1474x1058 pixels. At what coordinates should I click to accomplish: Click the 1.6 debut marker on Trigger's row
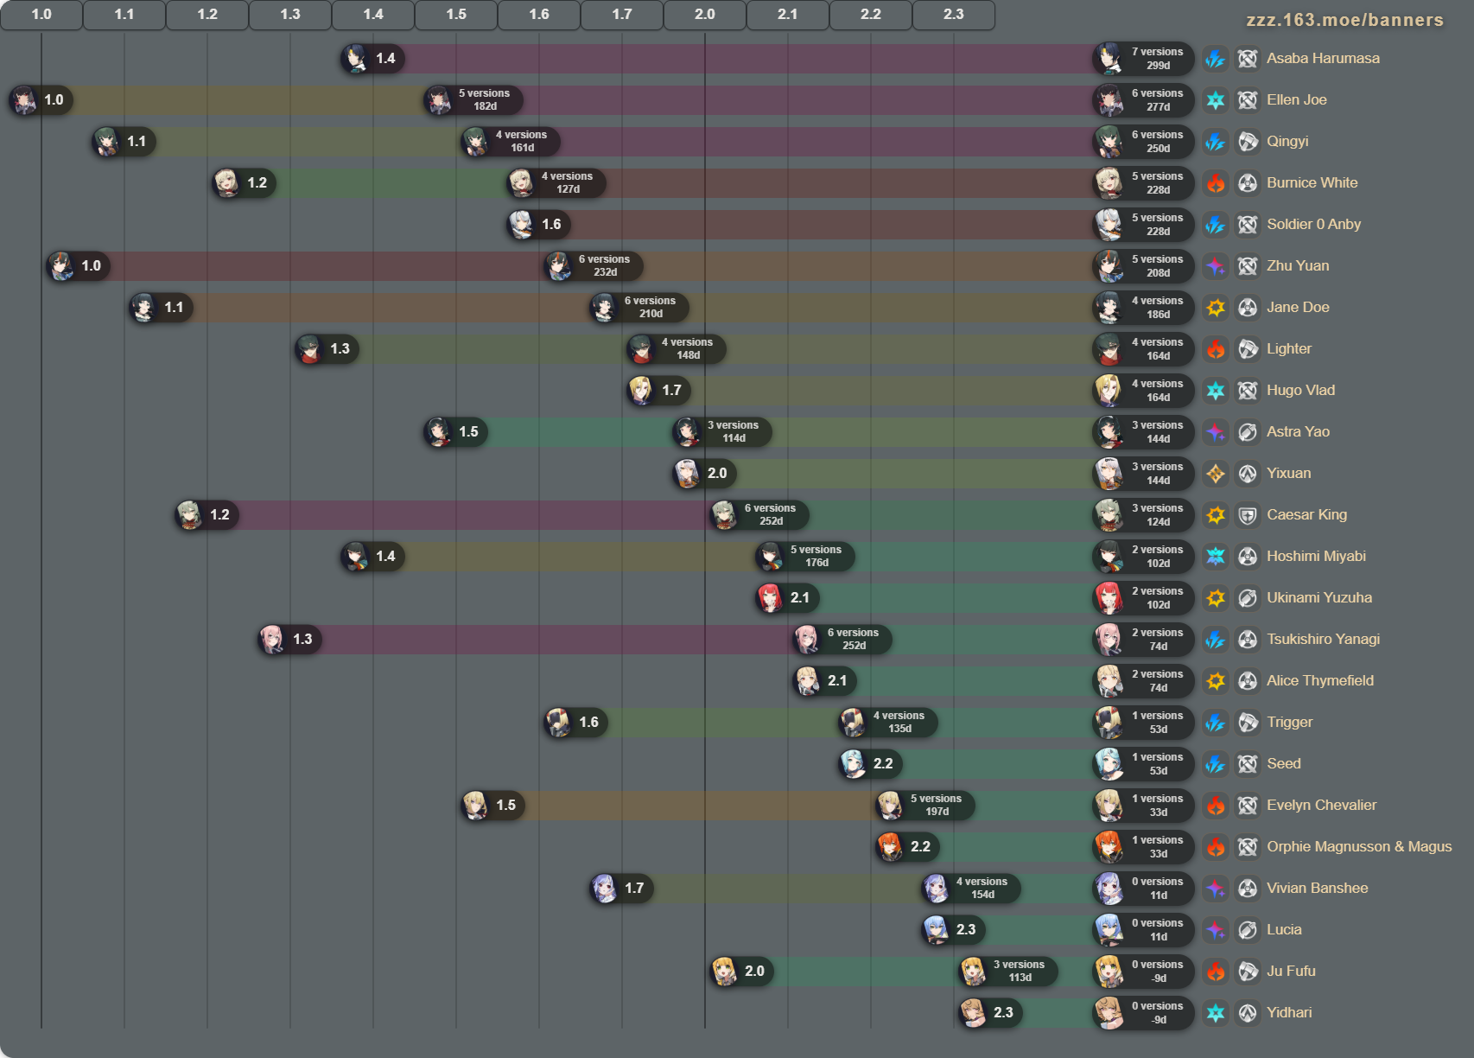click(575, 723)
